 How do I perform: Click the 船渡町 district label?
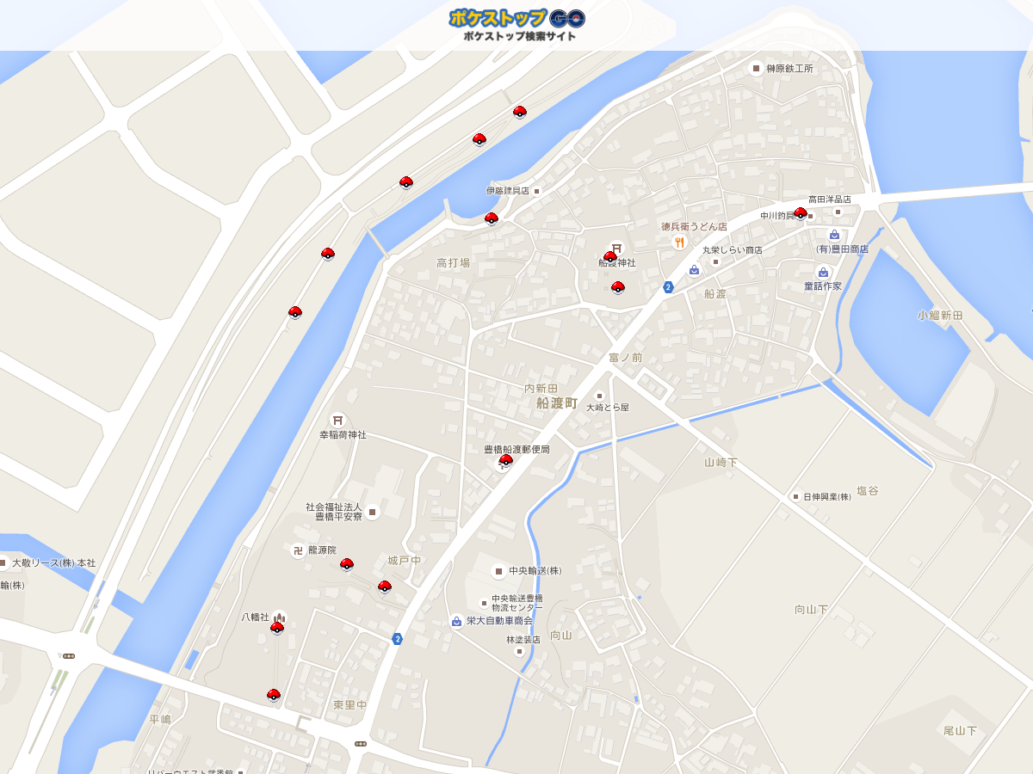point(557,402)
